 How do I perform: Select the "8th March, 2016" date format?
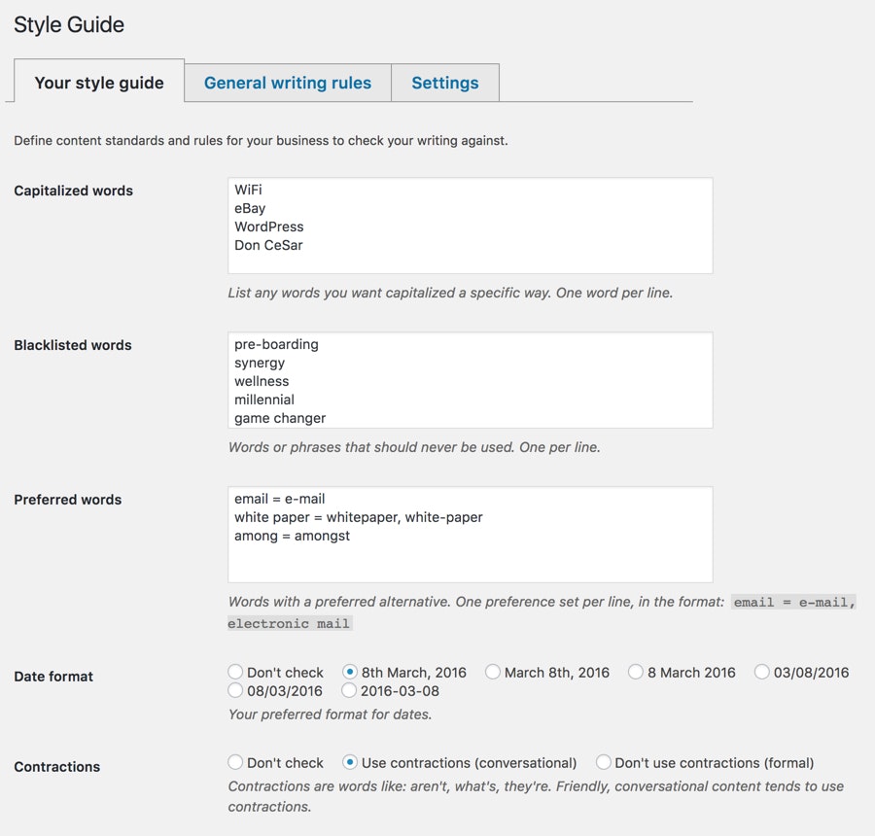click(x=350, y=672)
